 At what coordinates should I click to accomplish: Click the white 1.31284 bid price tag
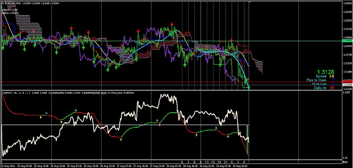point(347,85)
